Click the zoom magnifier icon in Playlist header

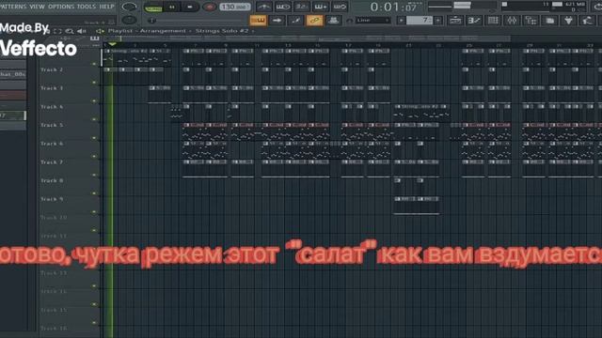(70, 31)
